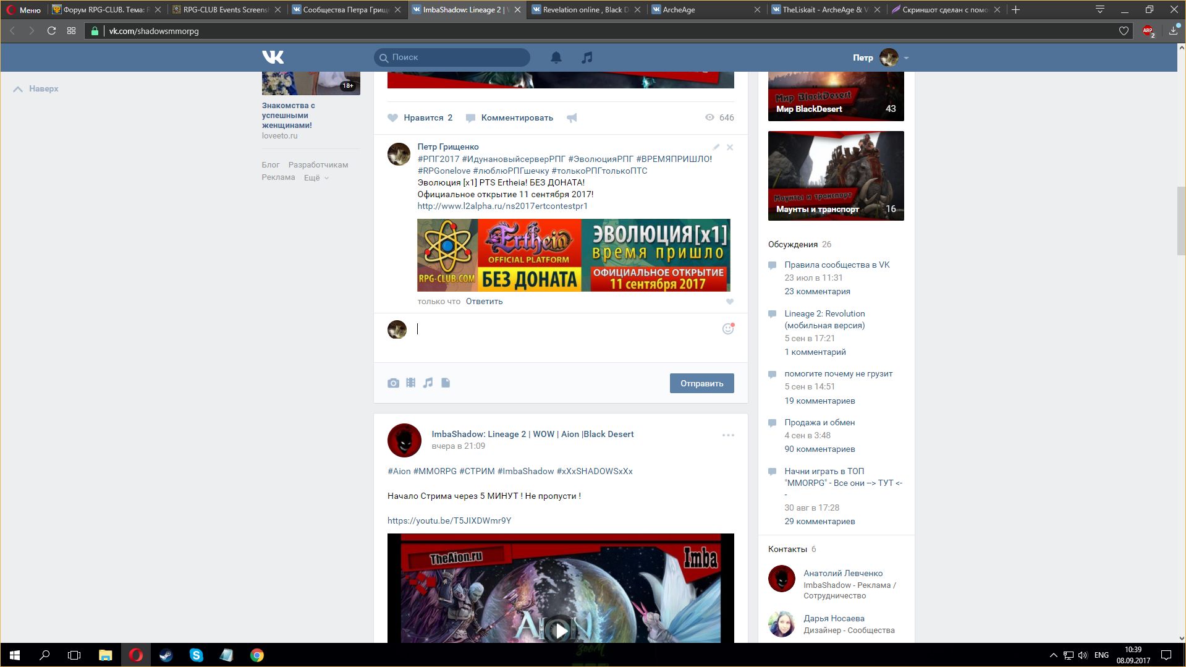Switch to the Revelation online tab
This screenshot has height=667, width=1186.
(x=585, y=10)
